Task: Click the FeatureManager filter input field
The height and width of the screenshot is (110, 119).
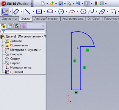Action: (x=23, y=31)
